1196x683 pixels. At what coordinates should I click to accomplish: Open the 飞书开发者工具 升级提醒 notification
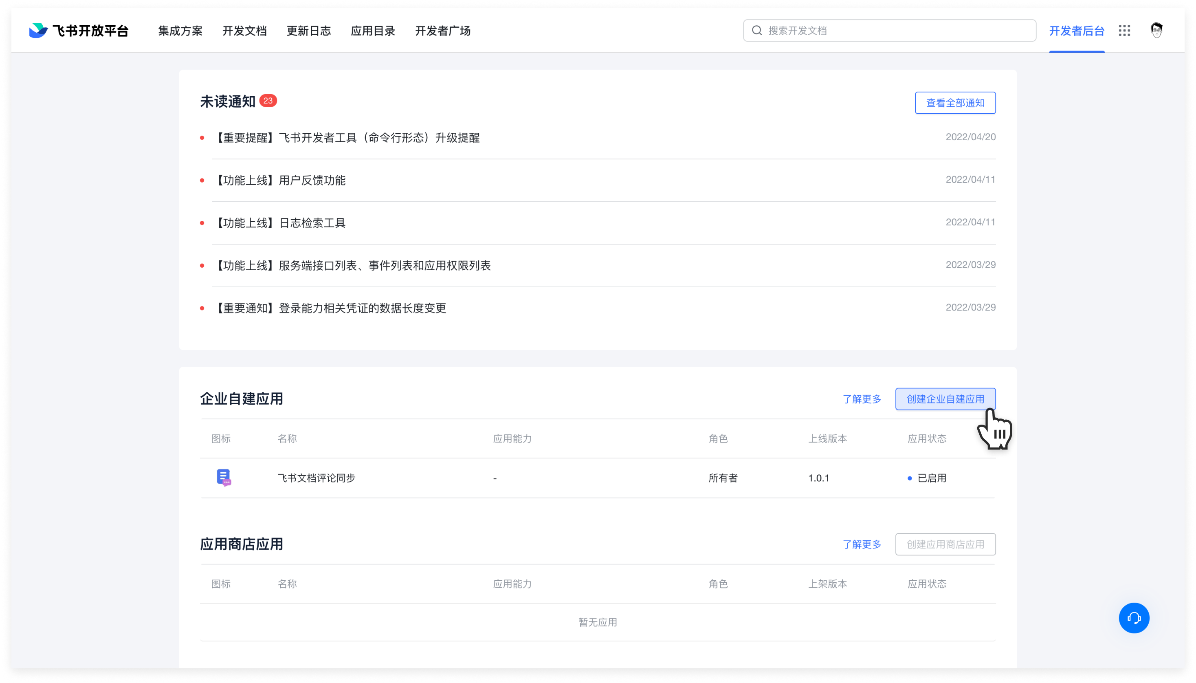pos(348,137)
